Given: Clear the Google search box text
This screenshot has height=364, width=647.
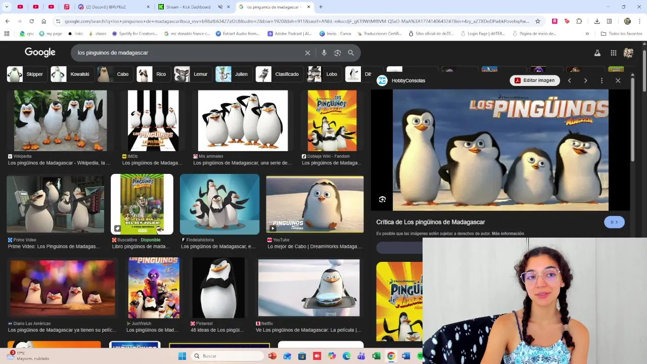Looking at the screenshot, I should [x=307, y=53].
